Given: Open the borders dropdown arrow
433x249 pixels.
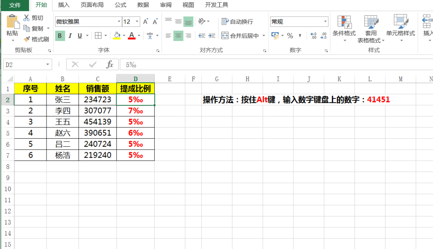Looking at the screenshot, I should pyautogui.click(x=105, y=36).
